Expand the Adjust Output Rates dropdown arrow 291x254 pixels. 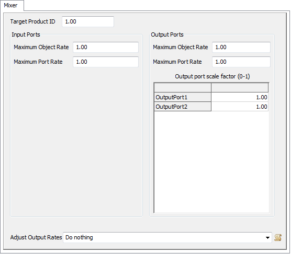[x=267, y=237]
